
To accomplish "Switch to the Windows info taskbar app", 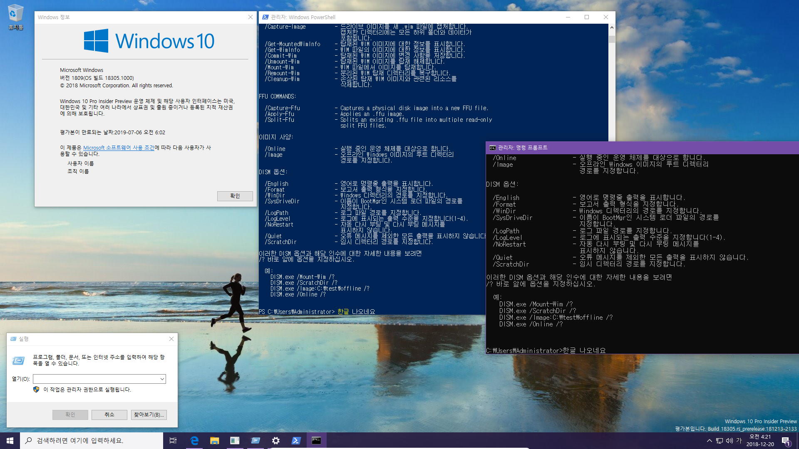I will pos(235,441).
